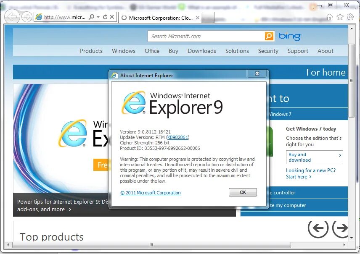The width and height of the screenshot is (360, 254).
Task: Click the Refresh icon in address bar
Action: click(105, 17)
